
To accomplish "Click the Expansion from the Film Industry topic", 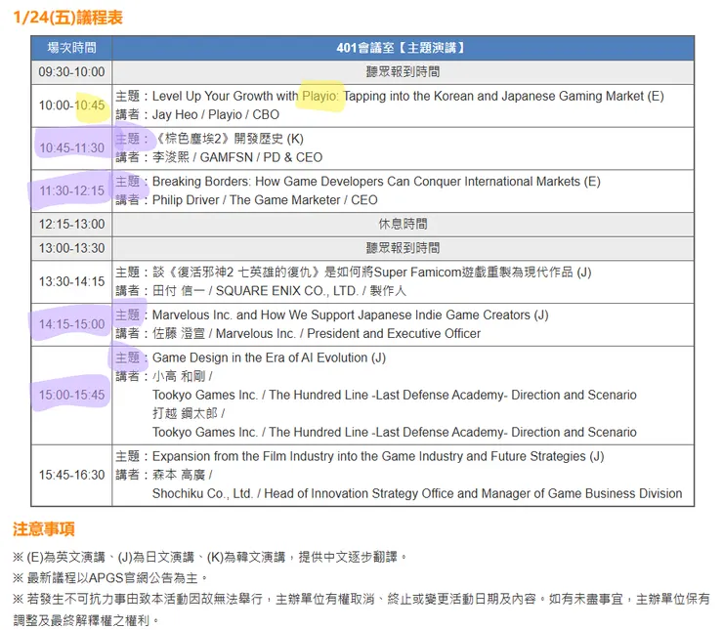I will 360,456.
